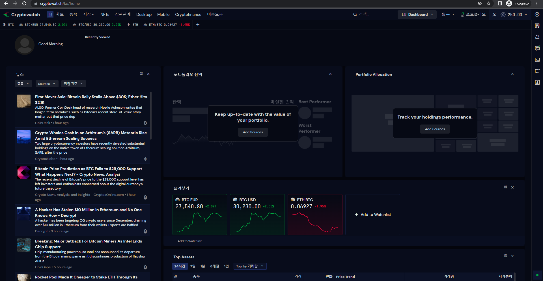Click the large Add to Watchlist card
The image size is (543, 281).
point(373,214)
